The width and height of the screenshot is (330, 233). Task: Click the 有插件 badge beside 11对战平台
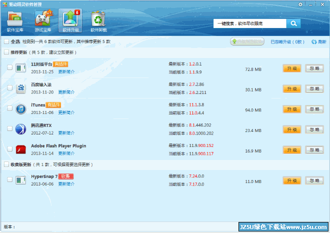60,64
